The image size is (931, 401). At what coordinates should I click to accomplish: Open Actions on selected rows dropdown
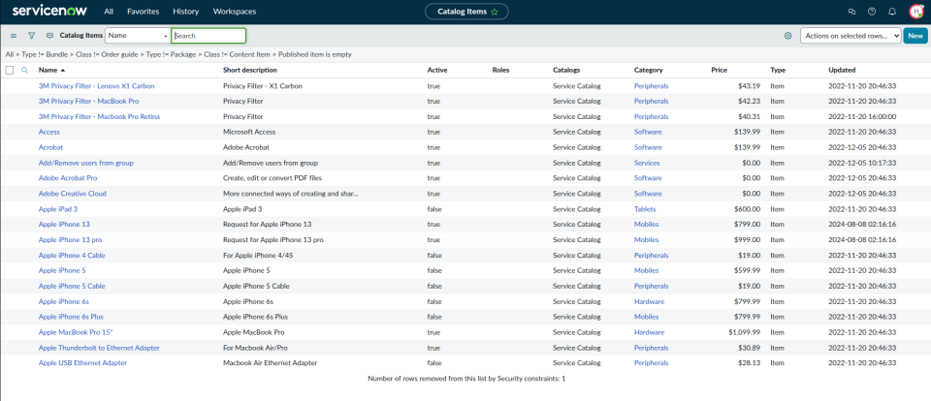851,36
